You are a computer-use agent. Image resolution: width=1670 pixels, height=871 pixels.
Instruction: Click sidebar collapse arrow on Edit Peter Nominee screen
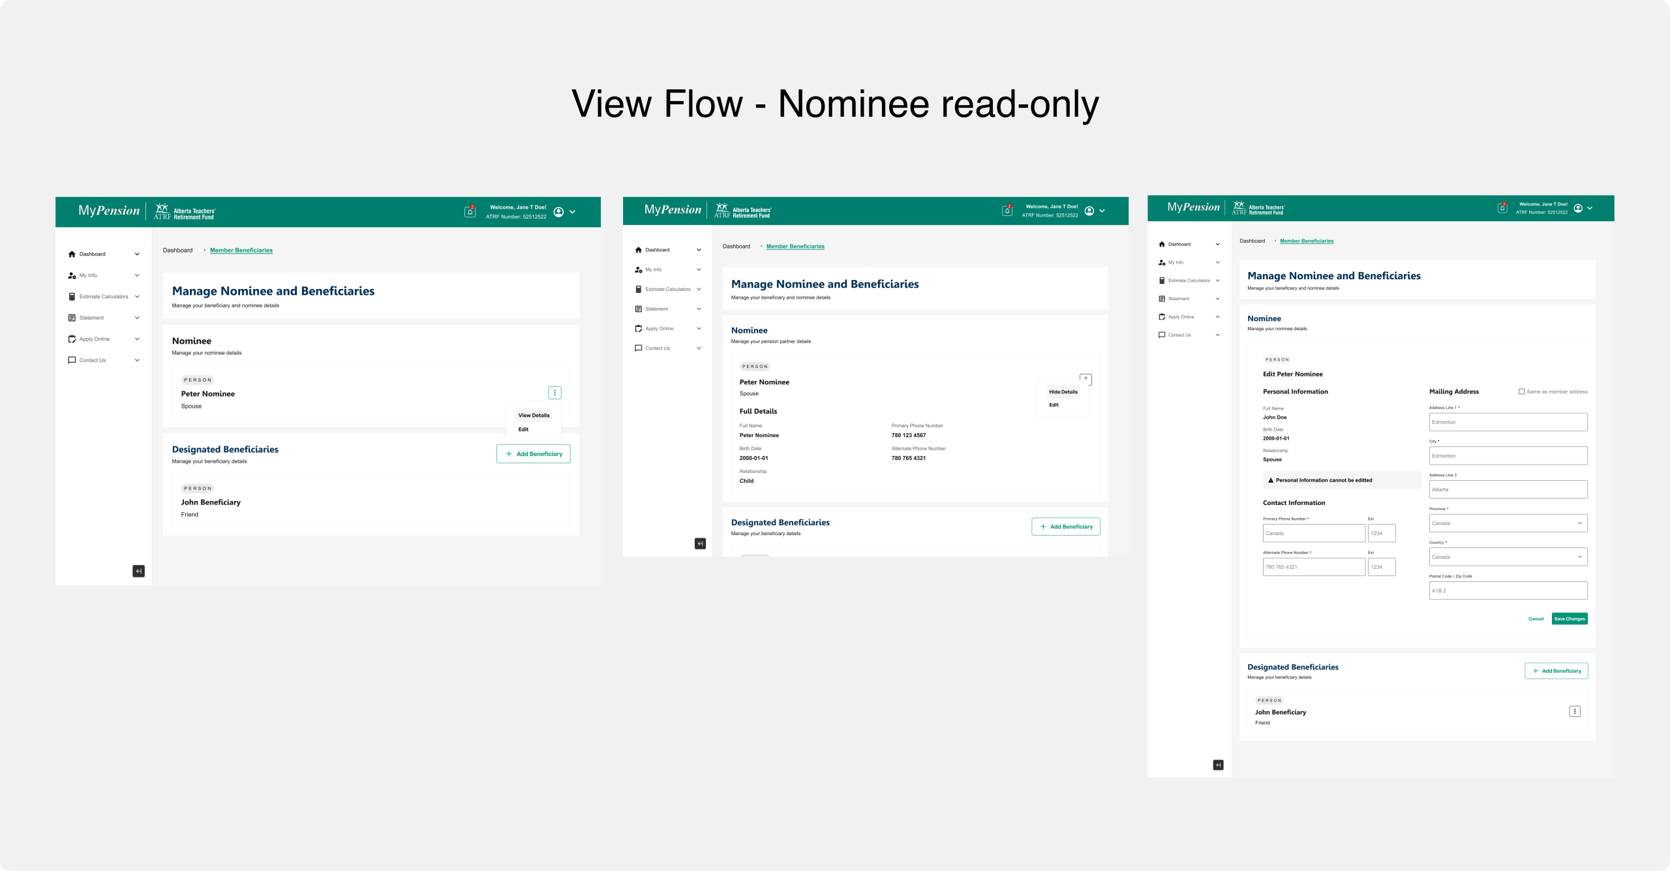click(1218, 765)
